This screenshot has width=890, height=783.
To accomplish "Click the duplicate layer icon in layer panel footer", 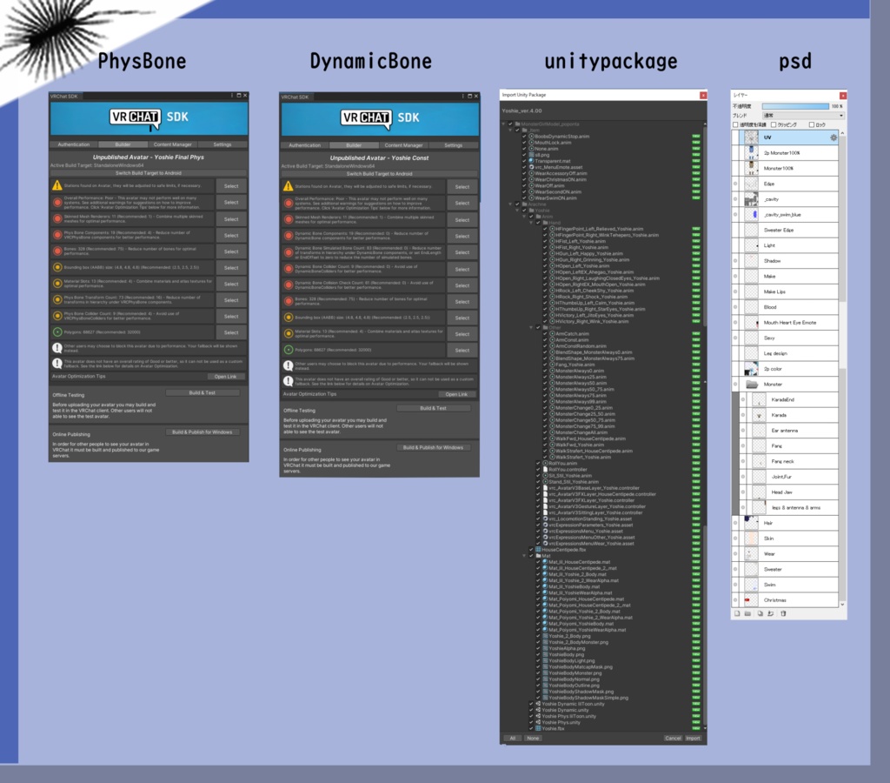I will pyautogui.click(x=760, y=613).
